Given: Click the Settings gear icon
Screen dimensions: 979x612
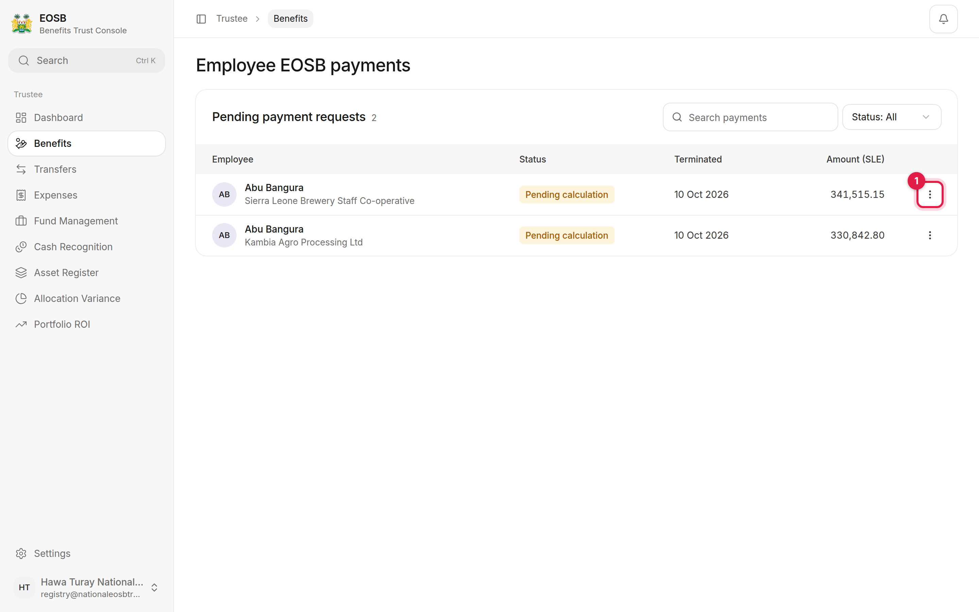Looking at the screenshot, I should coord(21,553).
